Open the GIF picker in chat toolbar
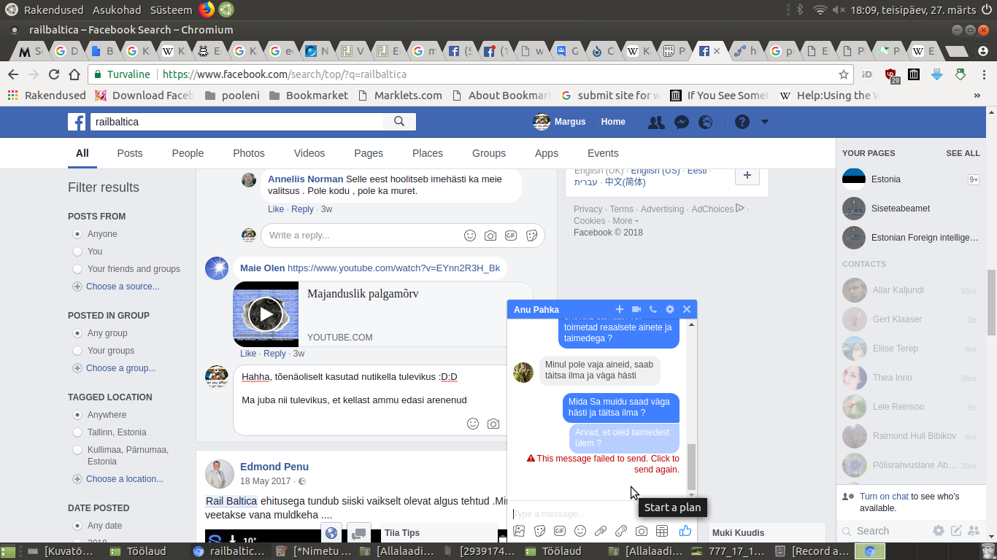 point(560,531)
